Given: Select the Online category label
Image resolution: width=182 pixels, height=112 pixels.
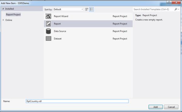Looking at the screenshot, I should click(x=9, y=20).
